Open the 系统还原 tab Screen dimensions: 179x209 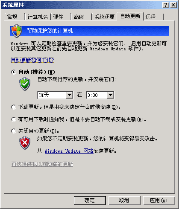click(104, 17)
